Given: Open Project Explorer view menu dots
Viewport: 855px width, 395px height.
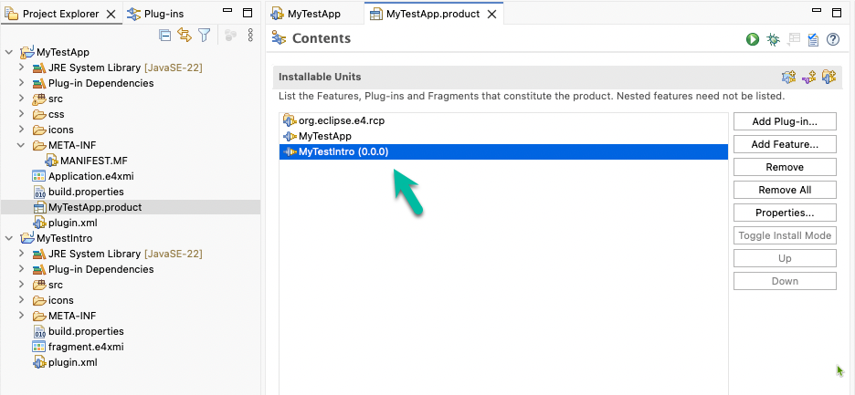Looking at the screenshot, I should click(x=250, y=36).
